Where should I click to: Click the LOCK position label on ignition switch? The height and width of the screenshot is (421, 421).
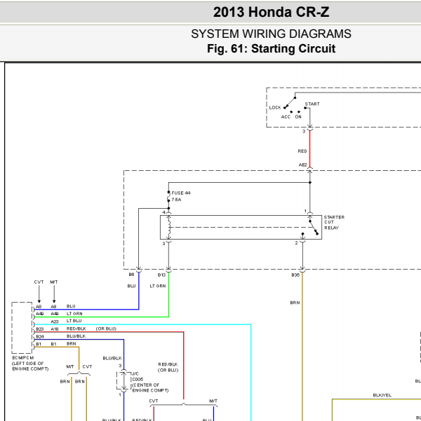(275, 108)
